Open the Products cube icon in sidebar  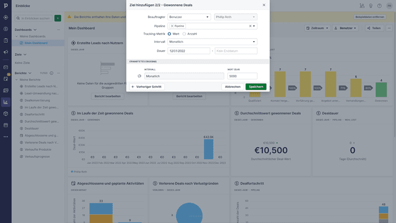pos(5,113)
